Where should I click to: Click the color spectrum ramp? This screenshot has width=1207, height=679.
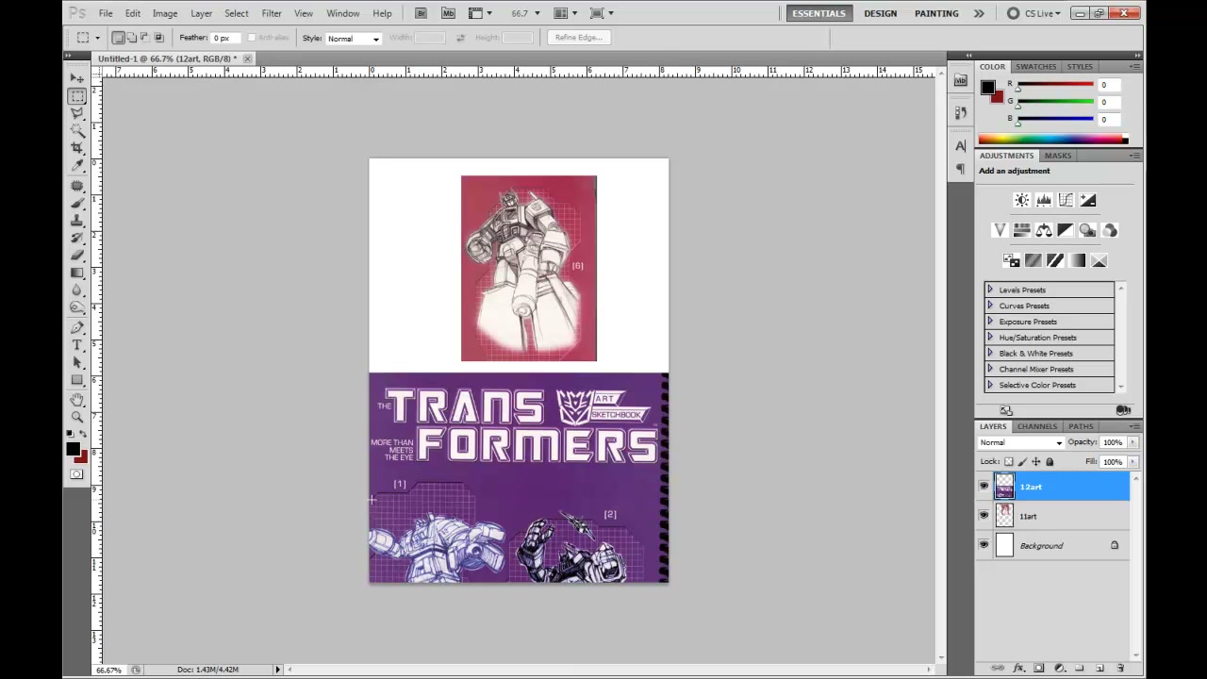point(1052,140)
